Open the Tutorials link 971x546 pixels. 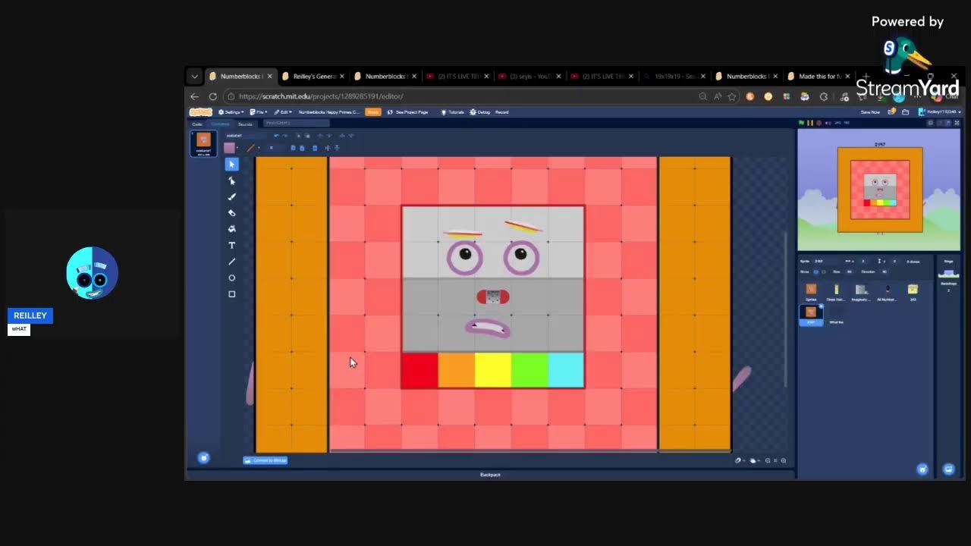click(x=452, y=112)
